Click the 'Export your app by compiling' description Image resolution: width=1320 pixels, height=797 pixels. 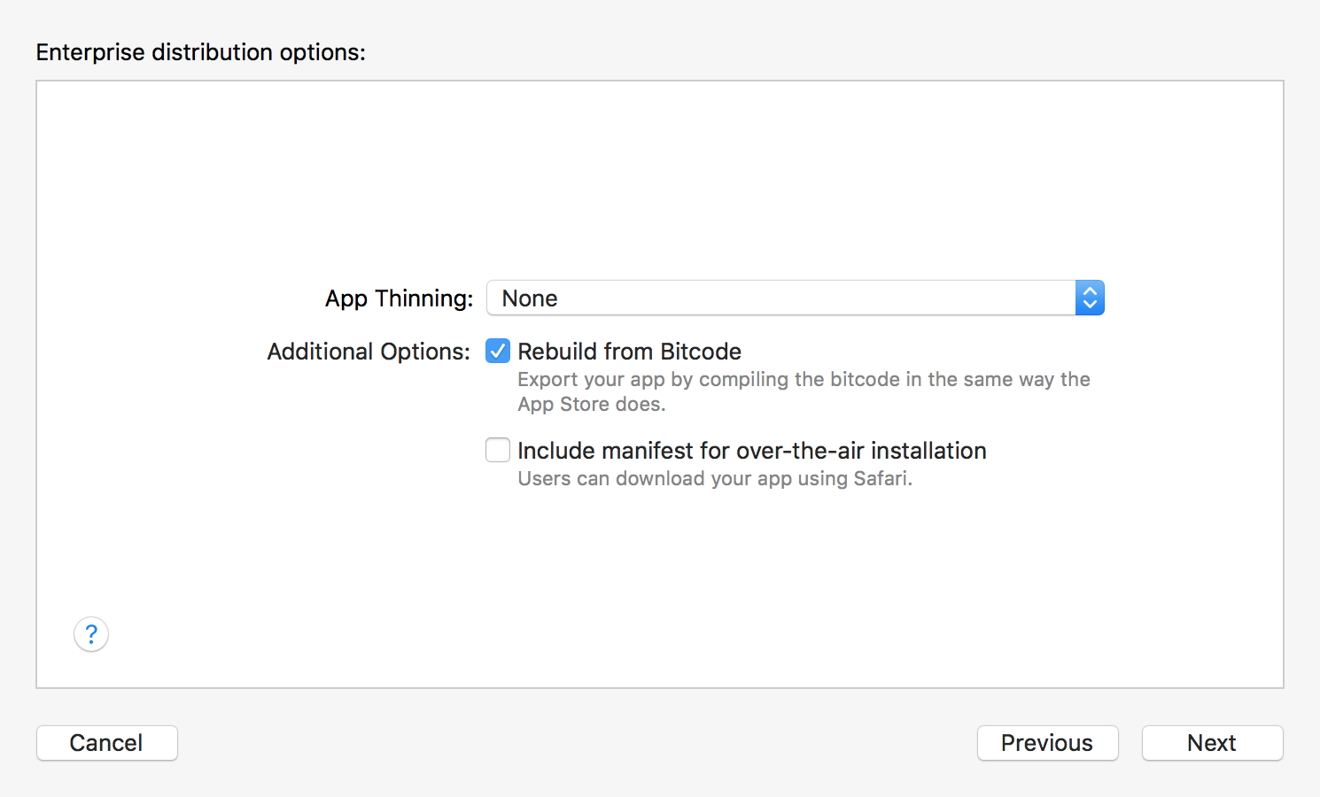[804, 391]
